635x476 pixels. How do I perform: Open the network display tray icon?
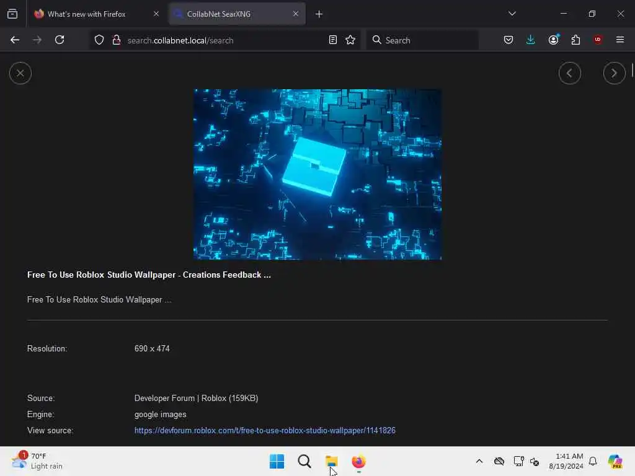(x=518, y=461)
